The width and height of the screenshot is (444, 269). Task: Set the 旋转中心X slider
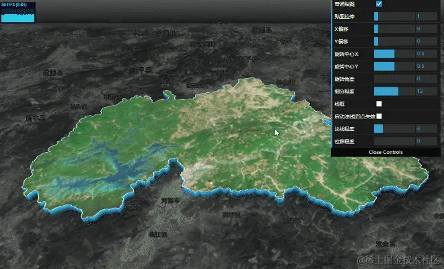394,54
